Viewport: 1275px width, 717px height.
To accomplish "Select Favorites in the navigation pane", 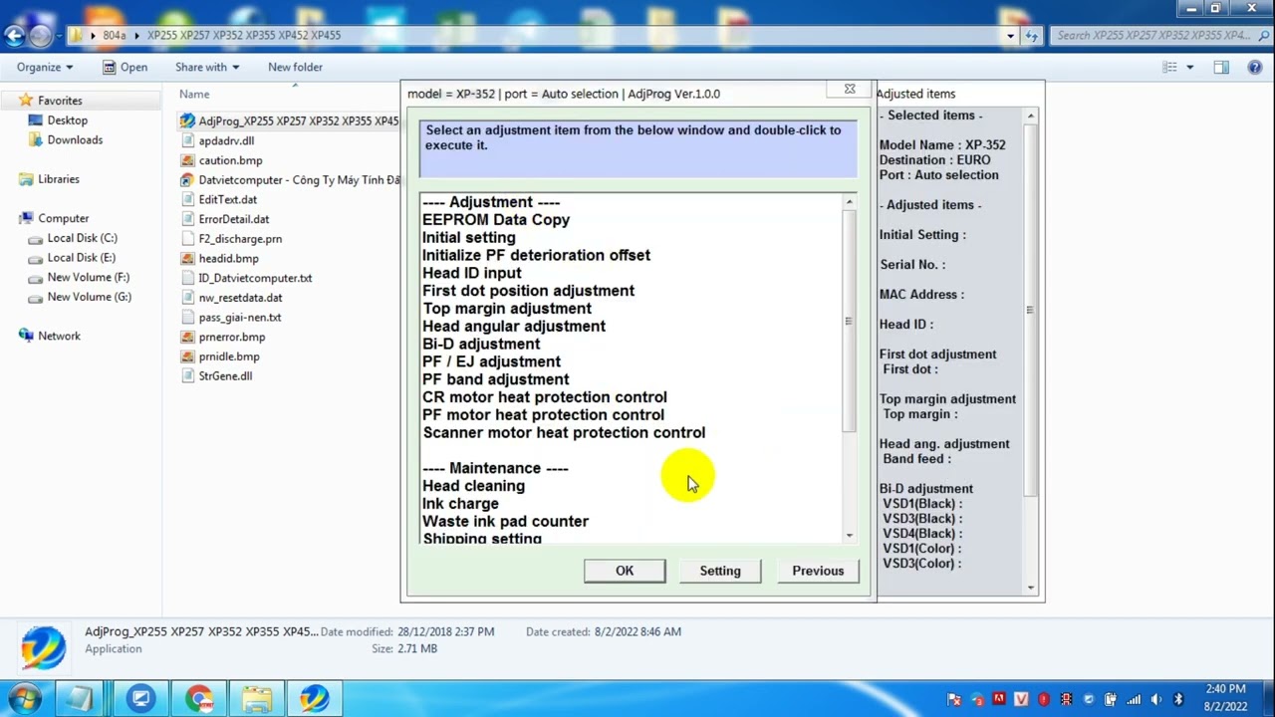I will tap(60, 101).
